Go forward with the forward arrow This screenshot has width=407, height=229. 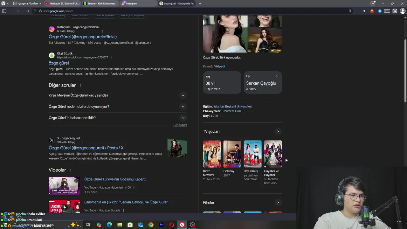(x=27, y=11)
